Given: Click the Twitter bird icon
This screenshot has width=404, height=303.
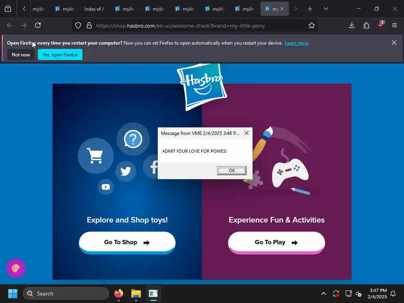Looking at the screenshot, I should click(x=126, y=171).
